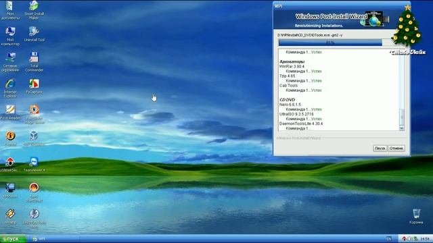The height and width of the screenshot is (243, 433).
Task: Launch Smart Install Maker from desktop
Action: click(x=34, y=10)
